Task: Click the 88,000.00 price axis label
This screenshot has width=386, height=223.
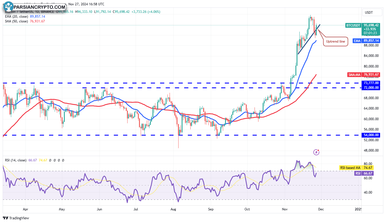Action: coord(371,45)
